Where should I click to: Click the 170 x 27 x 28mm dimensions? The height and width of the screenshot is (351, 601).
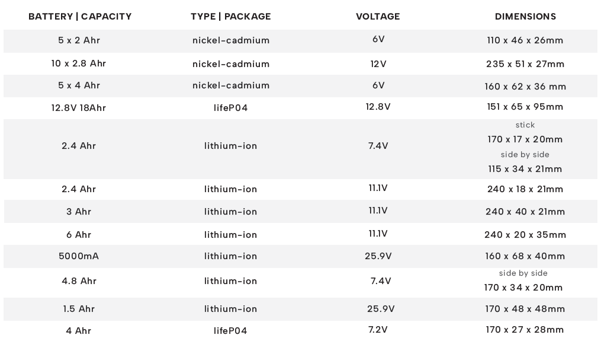click(525, 330)
